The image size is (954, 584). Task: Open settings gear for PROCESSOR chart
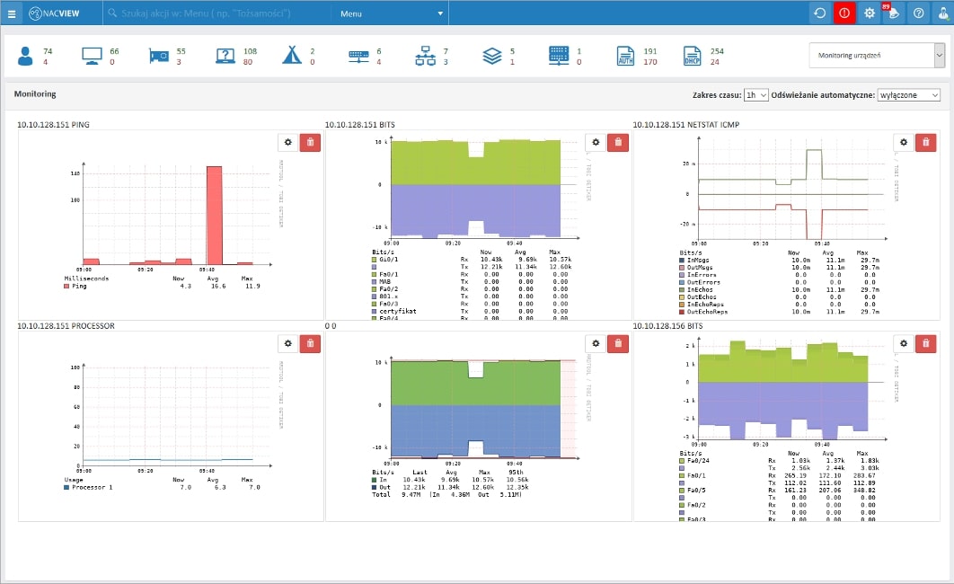[287, 343]
